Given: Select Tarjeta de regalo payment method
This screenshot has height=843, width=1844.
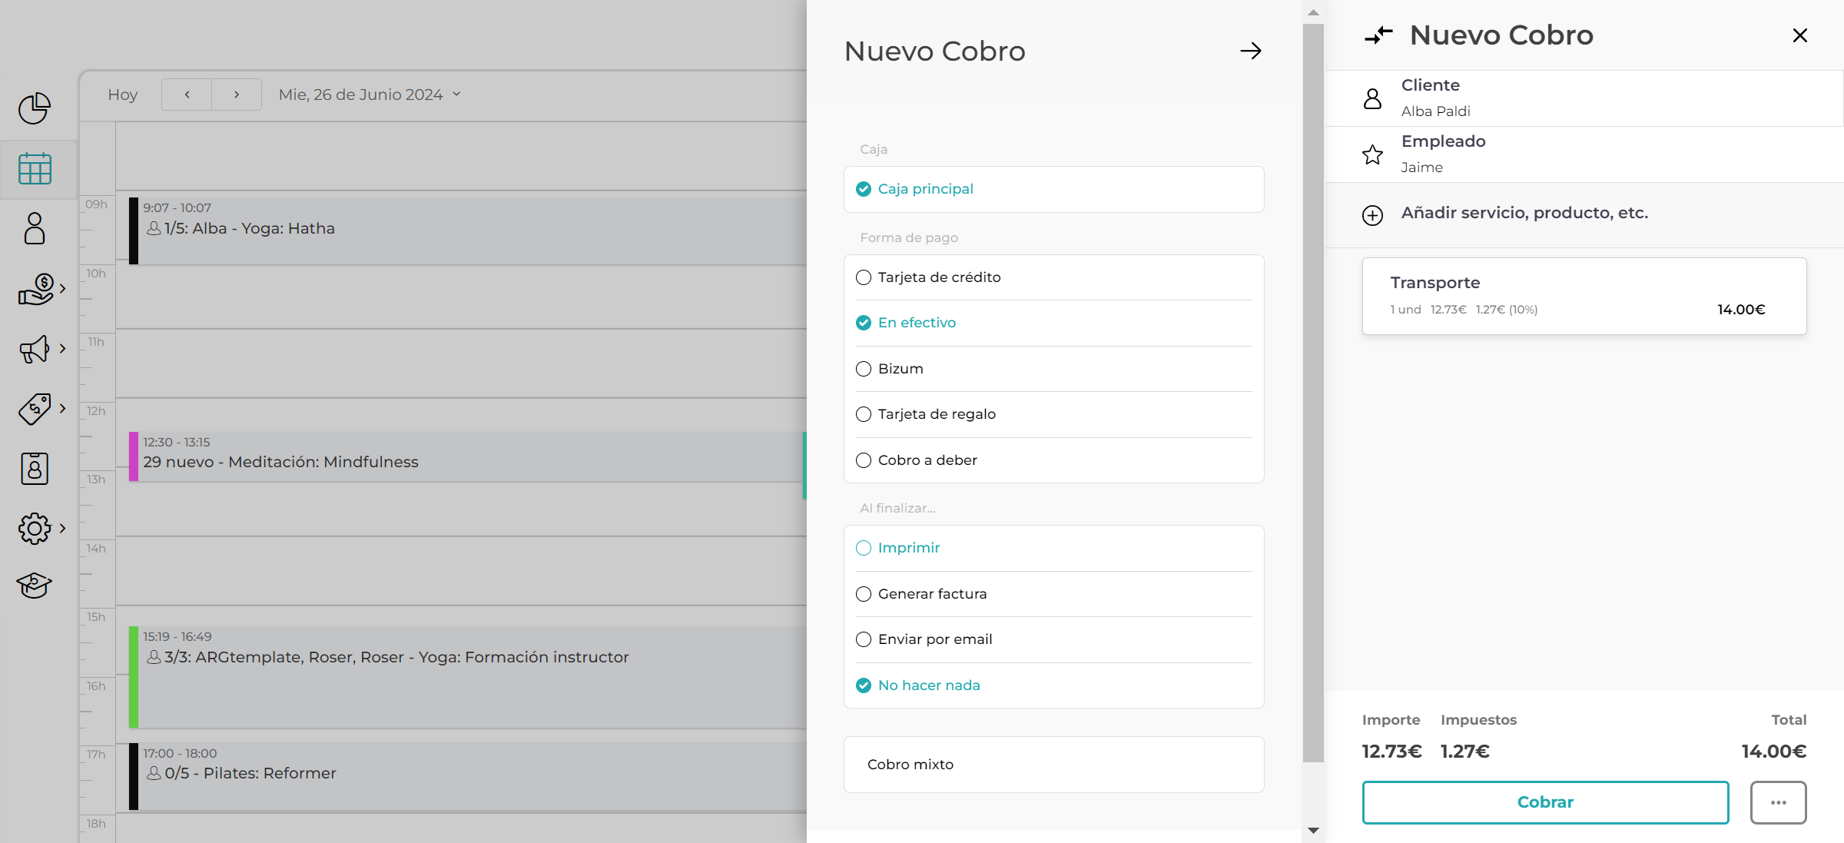Looking at the screenshot, I should click(x=1053, y=414).
